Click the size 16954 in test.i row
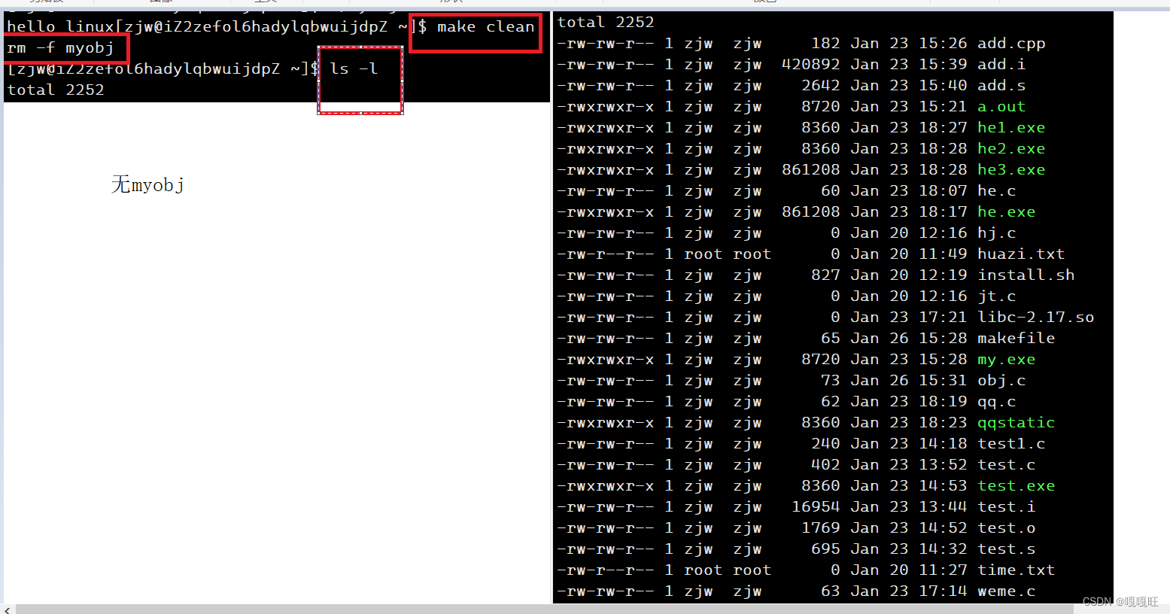The height and width of the screenshot is (614, 1170). click(x=816, y=507)
